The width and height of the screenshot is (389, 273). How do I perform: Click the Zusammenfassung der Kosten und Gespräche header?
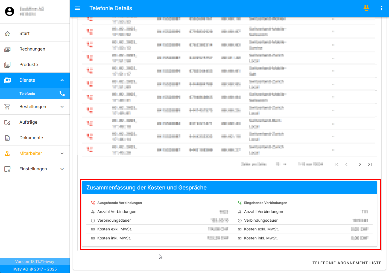(229, 188)
